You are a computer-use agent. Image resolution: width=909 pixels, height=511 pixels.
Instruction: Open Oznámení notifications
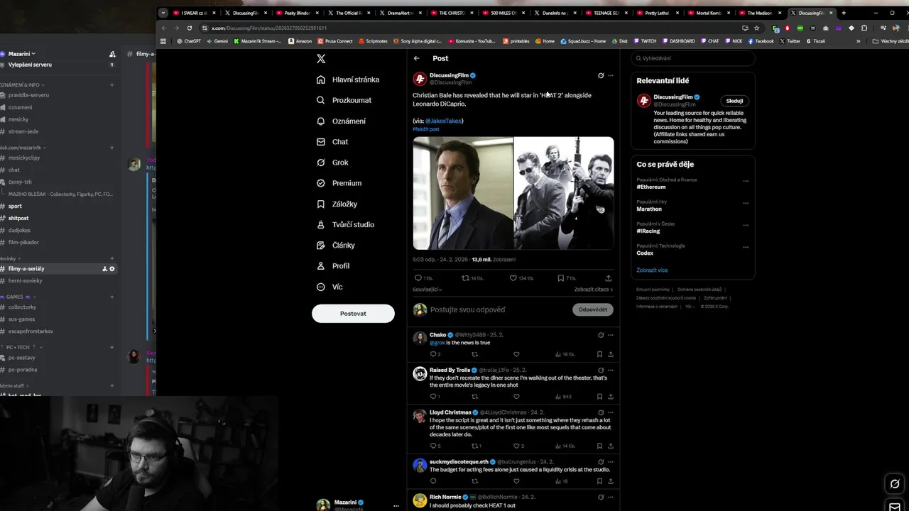point(341,121)
